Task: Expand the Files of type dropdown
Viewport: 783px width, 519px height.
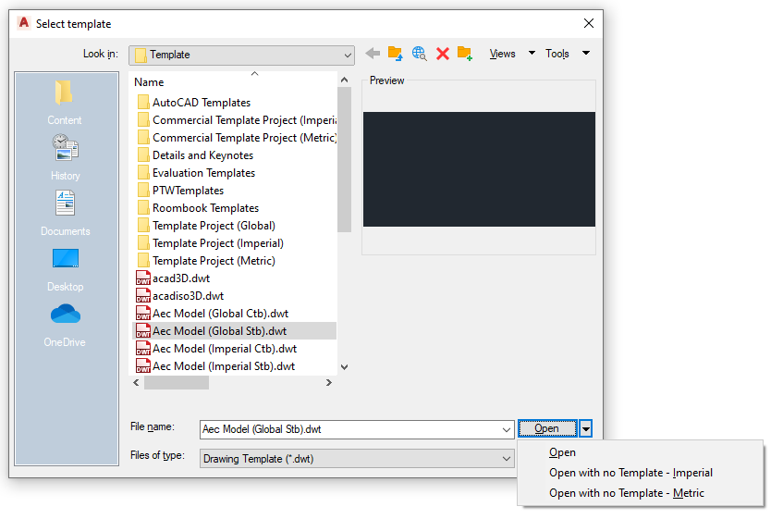Action: coord(357,459)
